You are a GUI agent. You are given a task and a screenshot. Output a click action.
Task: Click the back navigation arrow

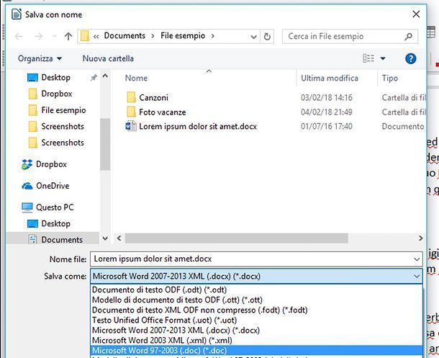pos(19,36)
